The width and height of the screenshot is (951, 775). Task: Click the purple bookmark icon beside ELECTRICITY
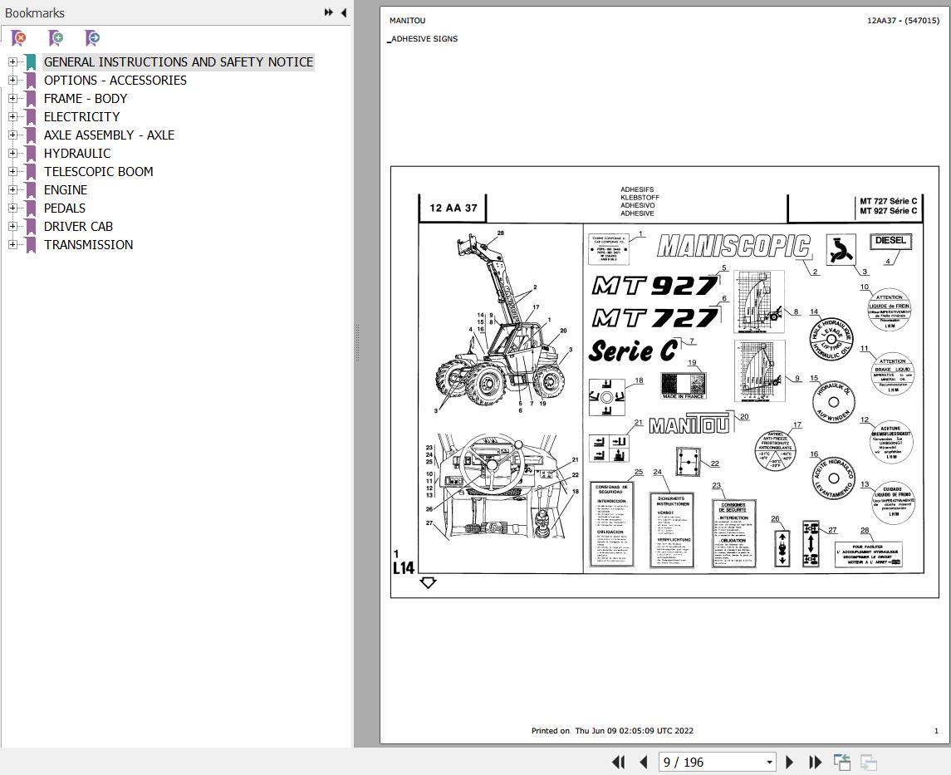[x=31, y=117]
